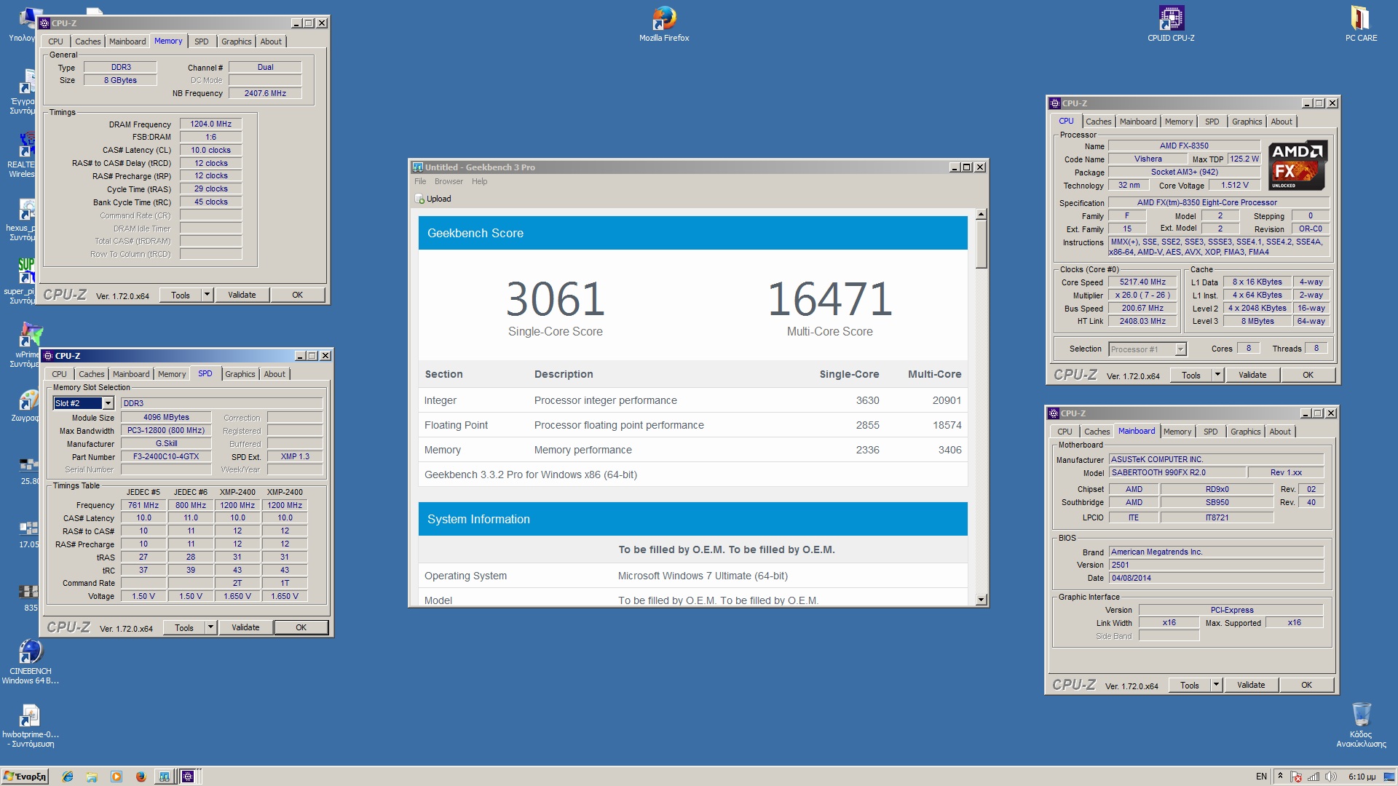Click Tools button in the CPU tab CPU-Z window

(x=1191, y=375)
